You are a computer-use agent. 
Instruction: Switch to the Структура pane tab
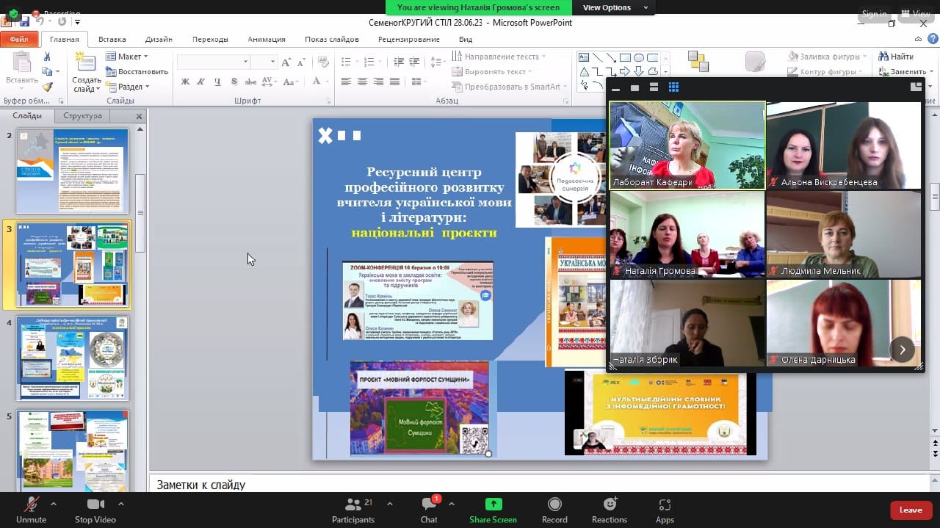click(82, 116)
